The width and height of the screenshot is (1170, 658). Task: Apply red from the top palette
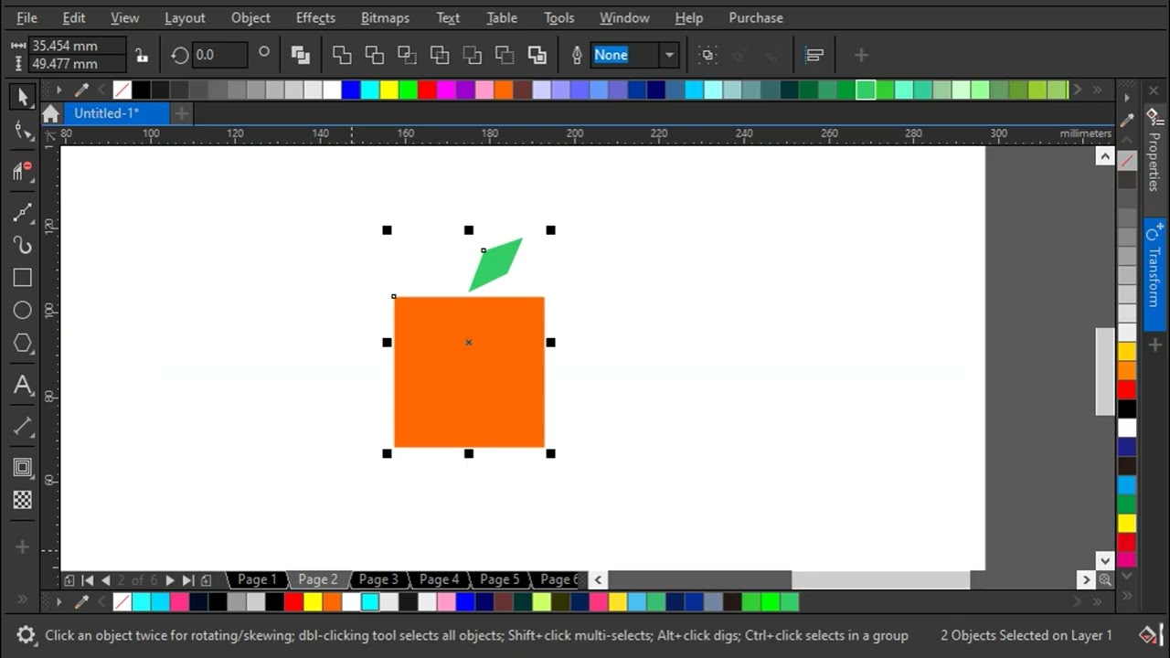(x=427, y=90)
